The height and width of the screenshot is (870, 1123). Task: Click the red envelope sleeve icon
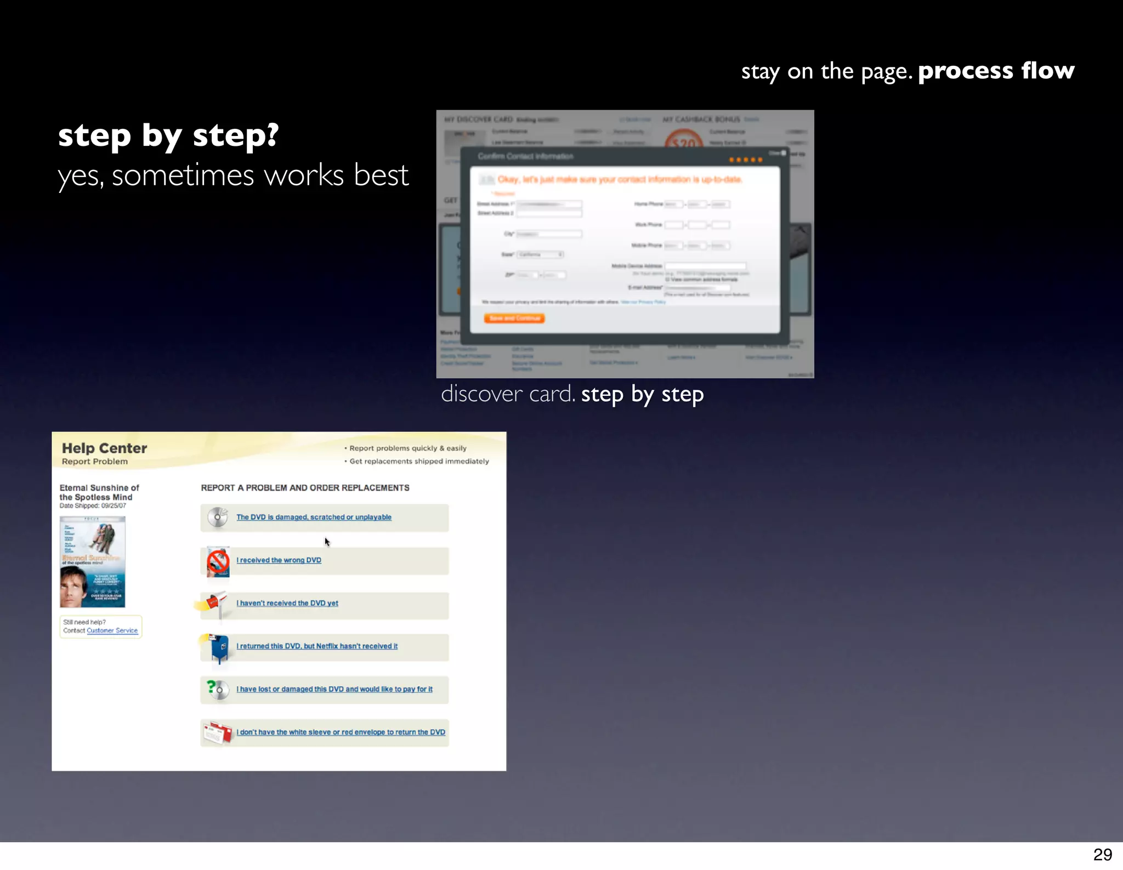218,733
